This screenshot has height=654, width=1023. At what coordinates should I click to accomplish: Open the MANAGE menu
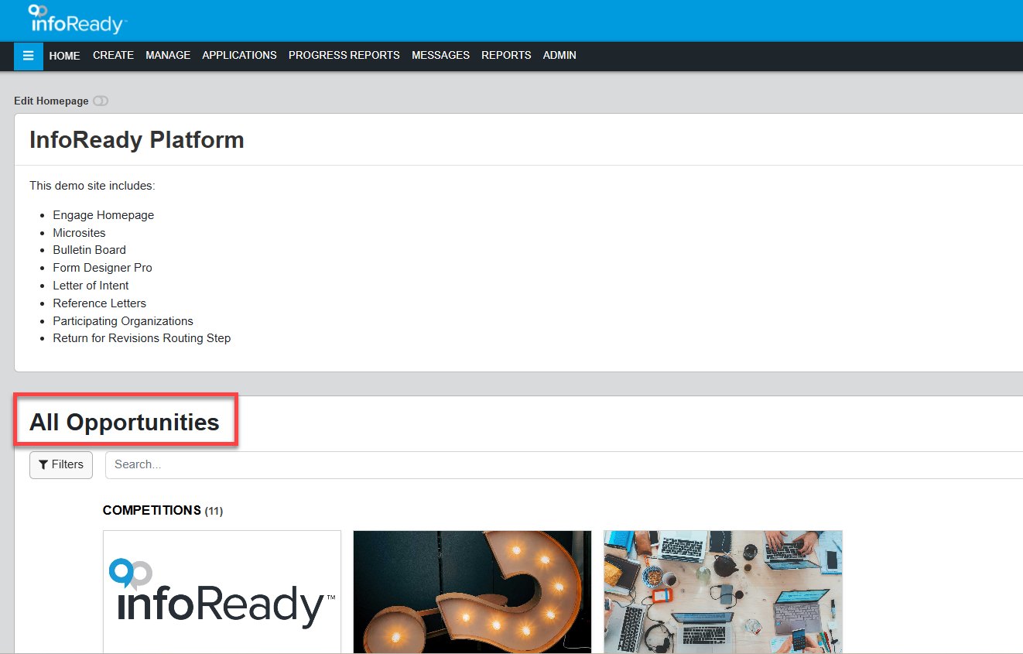click(168, 56)
